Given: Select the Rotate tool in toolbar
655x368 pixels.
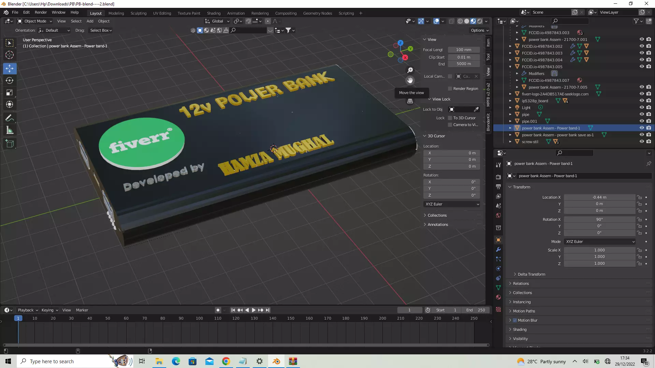Looking at the screenshot, I should pos(10,80).
